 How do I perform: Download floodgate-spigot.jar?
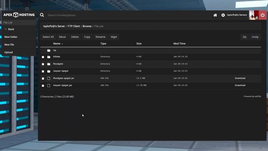coord(240,78)
